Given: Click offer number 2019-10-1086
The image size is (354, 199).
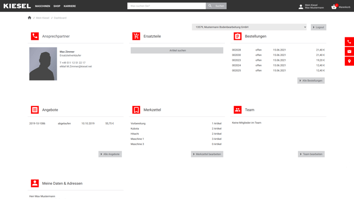Looking at the screenshot, I should tap(37, 123).
